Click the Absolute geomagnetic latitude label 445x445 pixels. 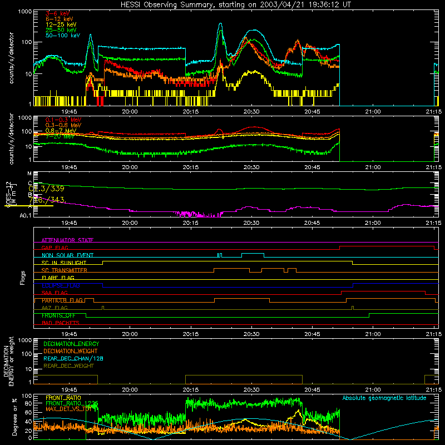384,398
